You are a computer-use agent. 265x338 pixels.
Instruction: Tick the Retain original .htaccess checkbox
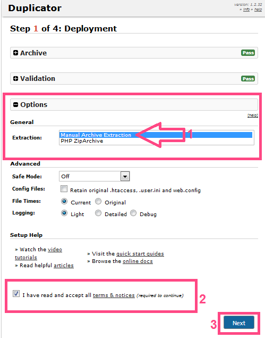click(x=64, y=189)
